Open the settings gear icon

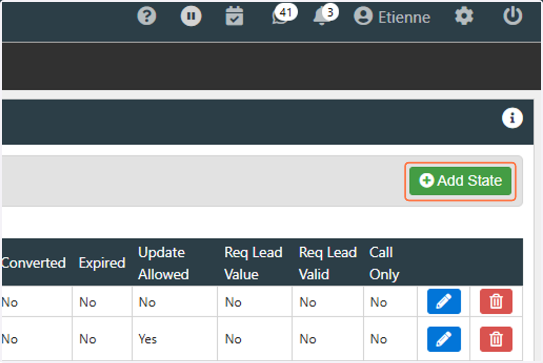pos(464,17)
